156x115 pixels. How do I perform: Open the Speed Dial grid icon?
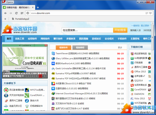pos(22,13)
